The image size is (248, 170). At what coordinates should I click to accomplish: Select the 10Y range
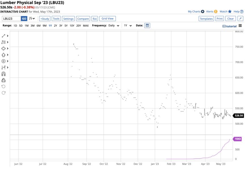(x=72, y=25)
